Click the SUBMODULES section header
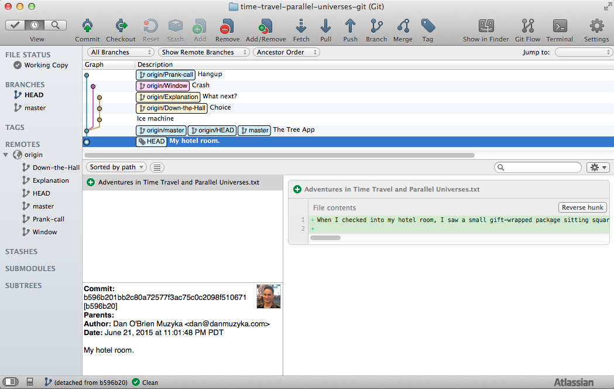614x389 pixels. pyautogui.click(x=30, y=269)
